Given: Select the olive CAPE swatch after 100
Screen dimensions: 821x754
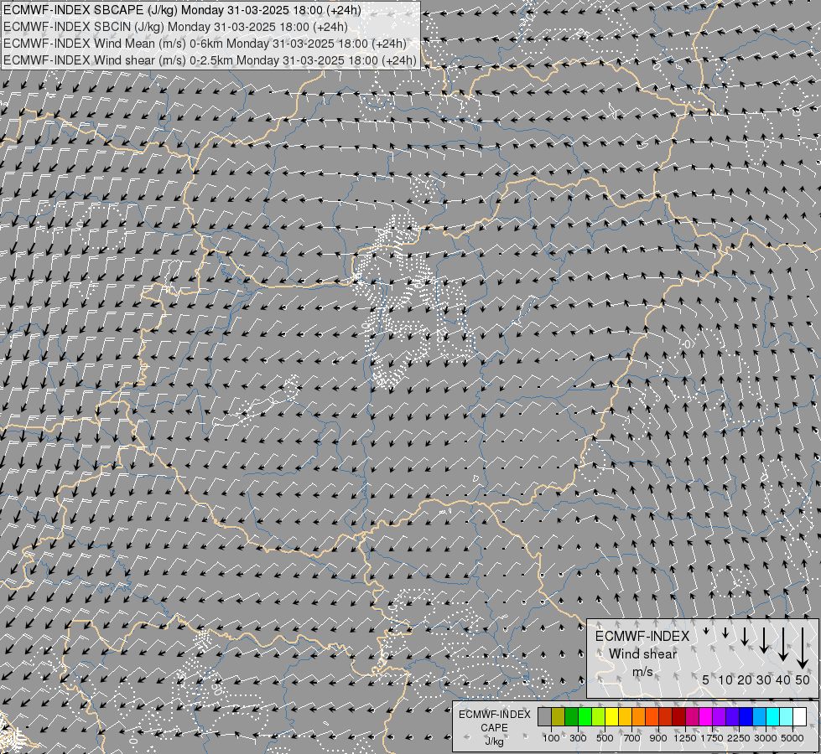Looking at the screenshot, I should pos(559,716).
